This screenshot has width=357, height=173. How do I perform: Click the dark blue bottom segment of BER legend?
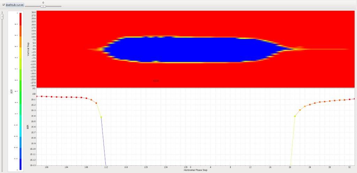pos(20,164)
